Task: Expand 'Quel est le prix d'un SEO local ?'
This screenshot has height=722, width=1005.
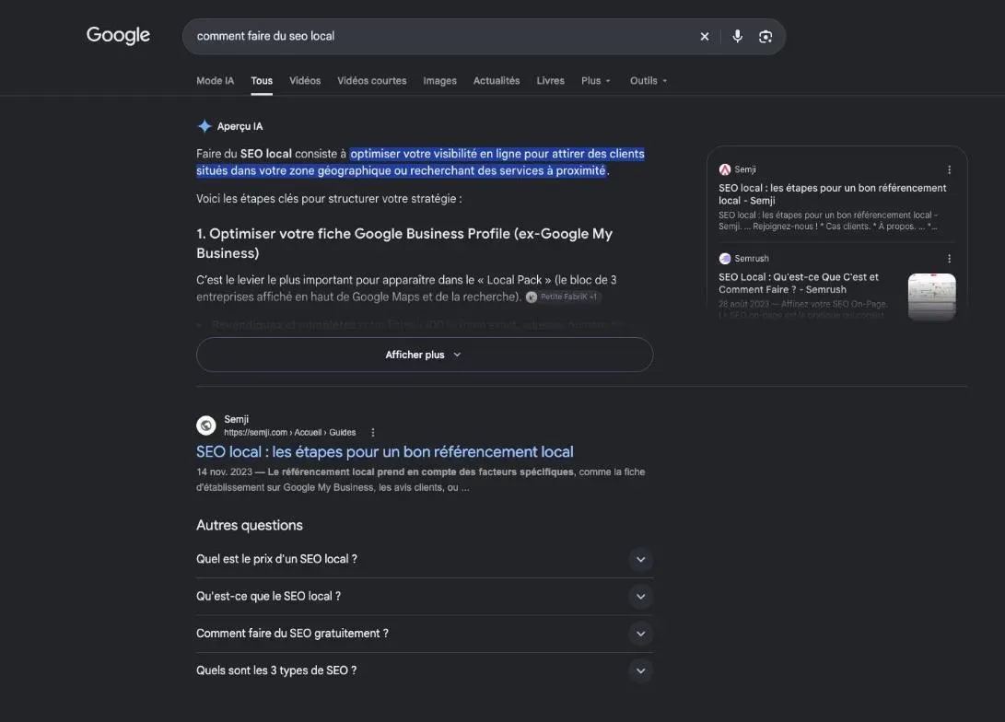Action: [x=425, y=559]
